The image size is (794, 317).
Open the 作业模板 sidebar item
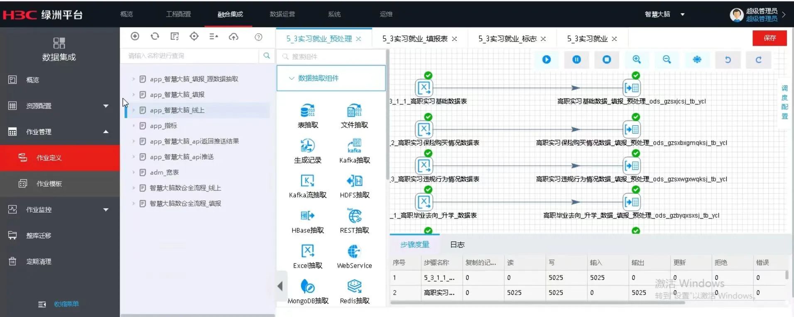pos(60,183)
